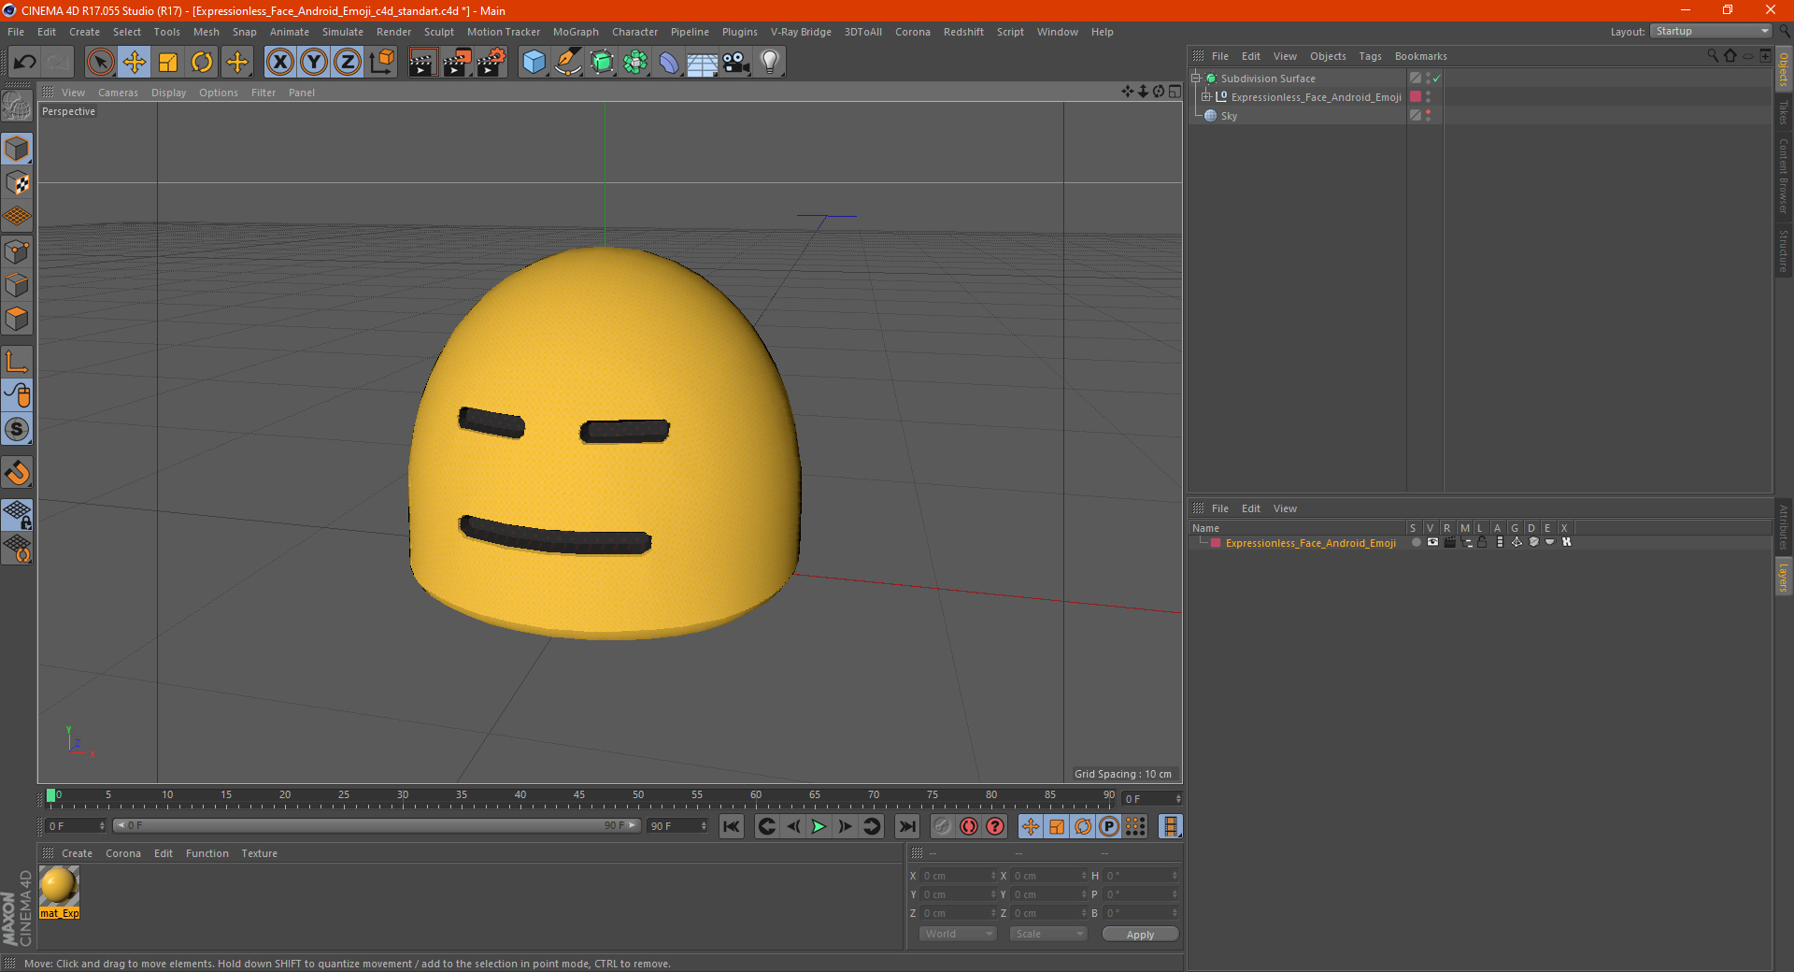Open the Layout Startup dropdown

click(1711, 31)
